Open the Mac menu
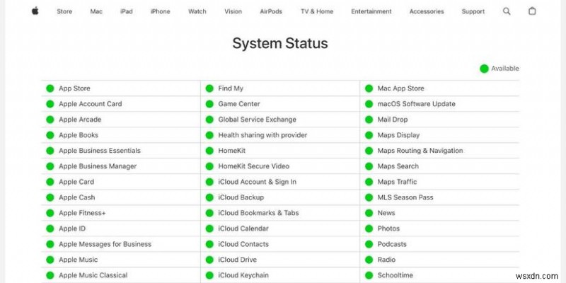Image resolution: width=566 pixels, height=283 pixels. click(96, 11)
